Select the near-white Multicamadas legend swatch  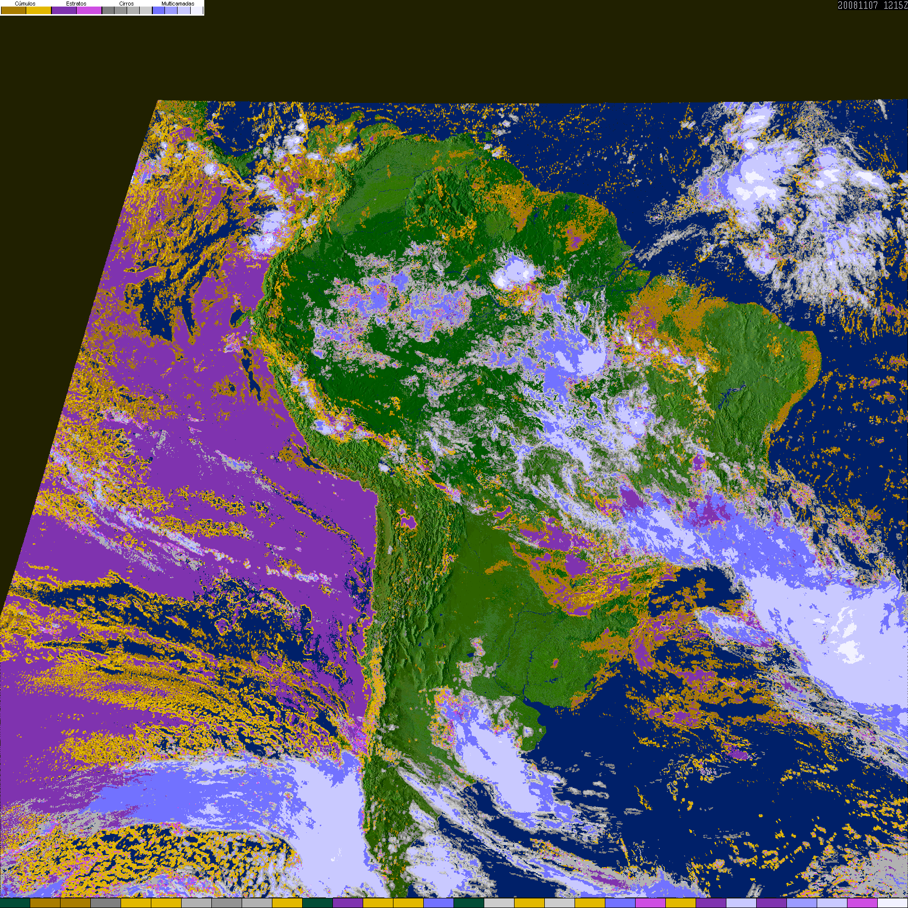click(197, 10)
